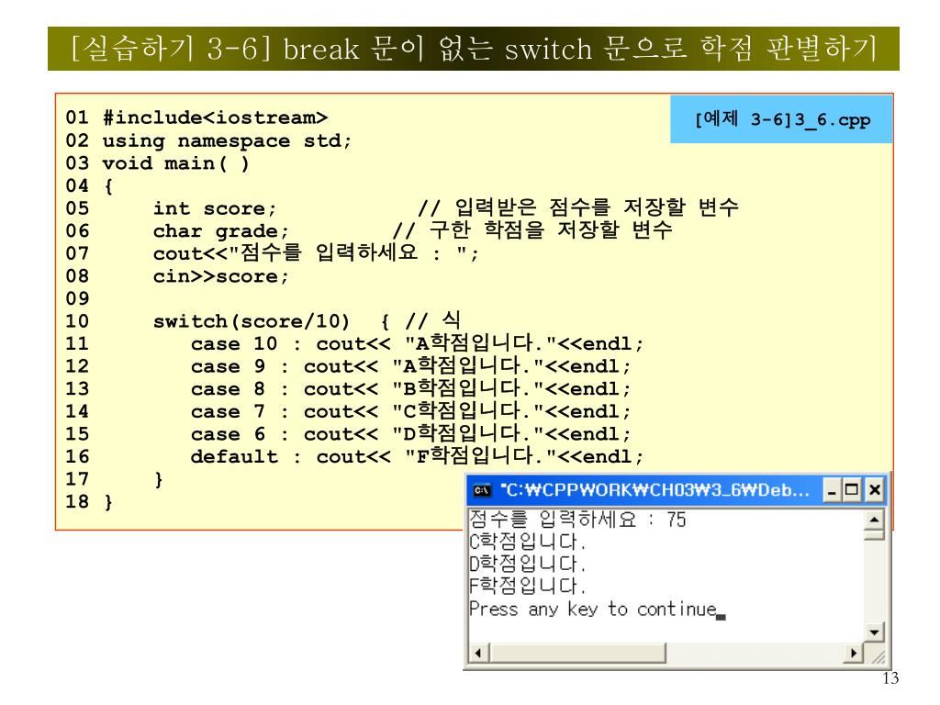The width and height of the screenshot is (940, 705).
Task: Click 'switch(score/10)' on line 10
Action: (252, 321)
